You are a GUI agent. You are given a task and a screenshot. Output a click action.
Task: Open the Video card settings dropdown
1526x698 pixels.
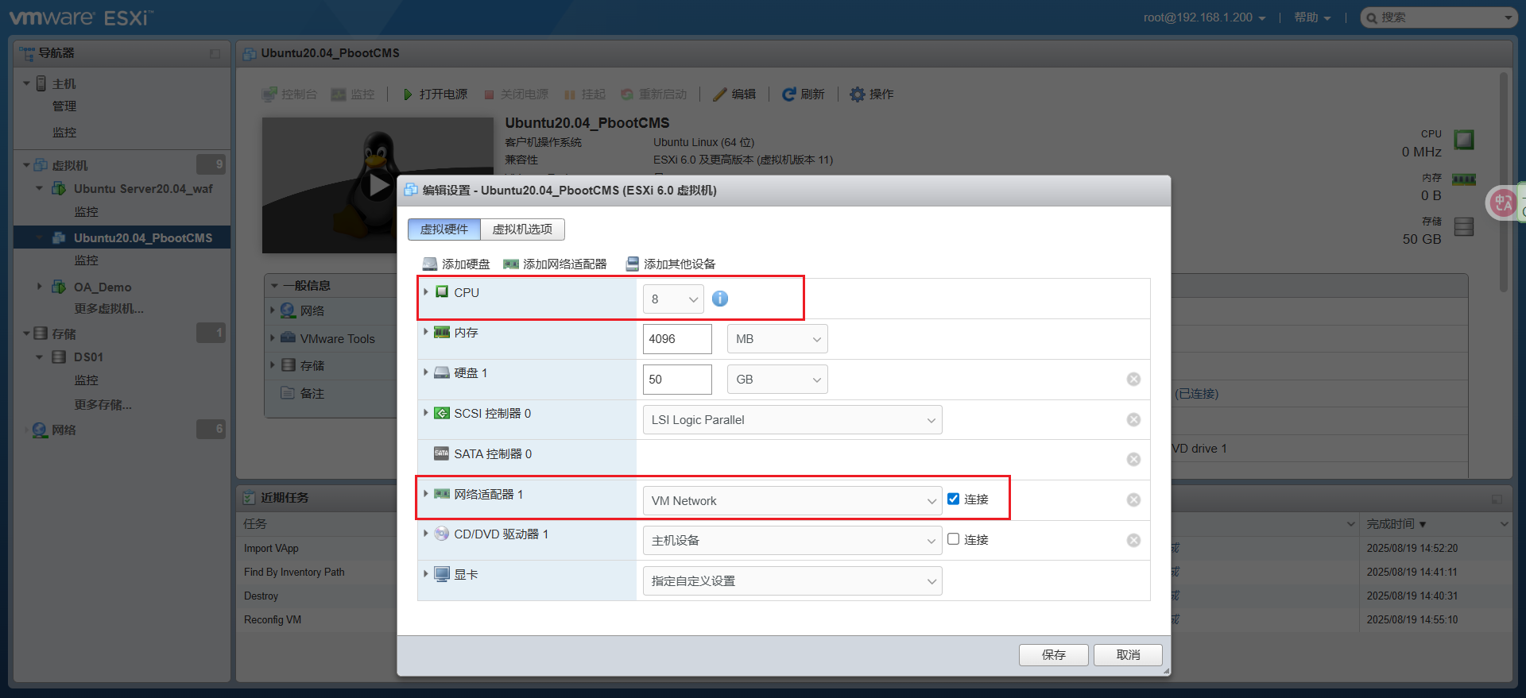click(x=792, y=581)
